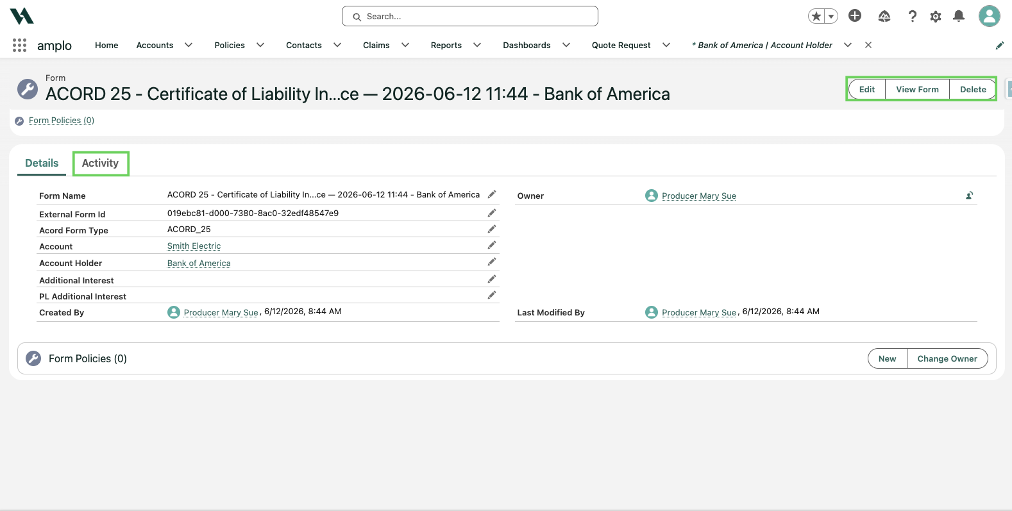1012x511 pixels.
Task: Expand the Policies menu chevron
Action: pos(260,45)
